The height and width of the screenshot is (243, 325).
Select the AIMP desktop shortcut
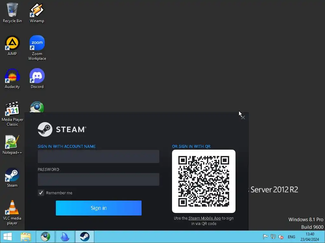12,46
